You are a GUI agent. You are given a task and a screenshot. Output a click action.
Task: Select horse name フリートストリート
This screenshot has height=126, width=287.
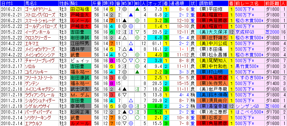click(x=39, y=78)
